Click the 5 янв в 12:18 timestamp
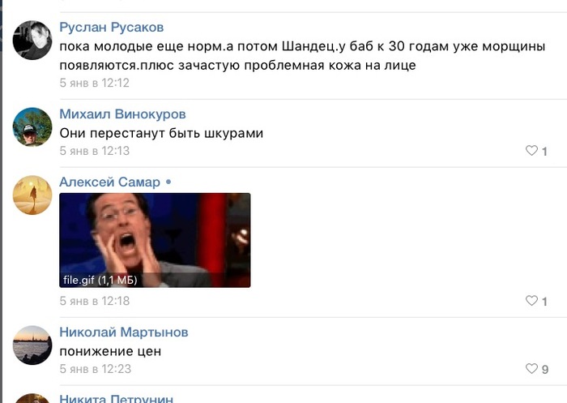Viewport: 567px width, 403px height. click(95, 301)
